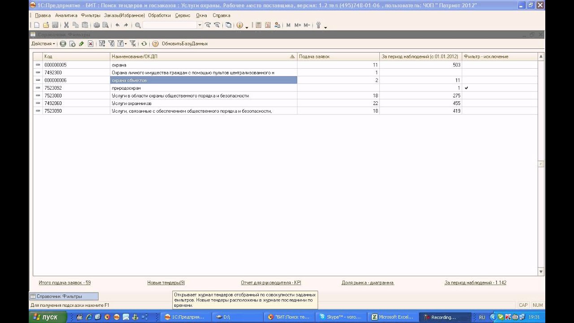This screenshot has width=574, height=323.
Task: Click the Paste clipboard icon
Action: [85, 25]
